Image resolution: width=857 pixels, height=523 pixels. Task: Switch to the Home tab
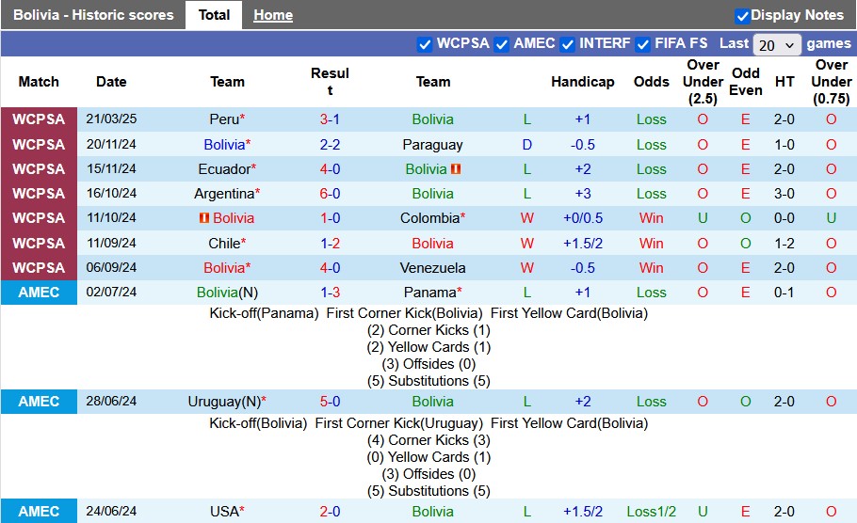pyautogui.click(x=273, y=15)
